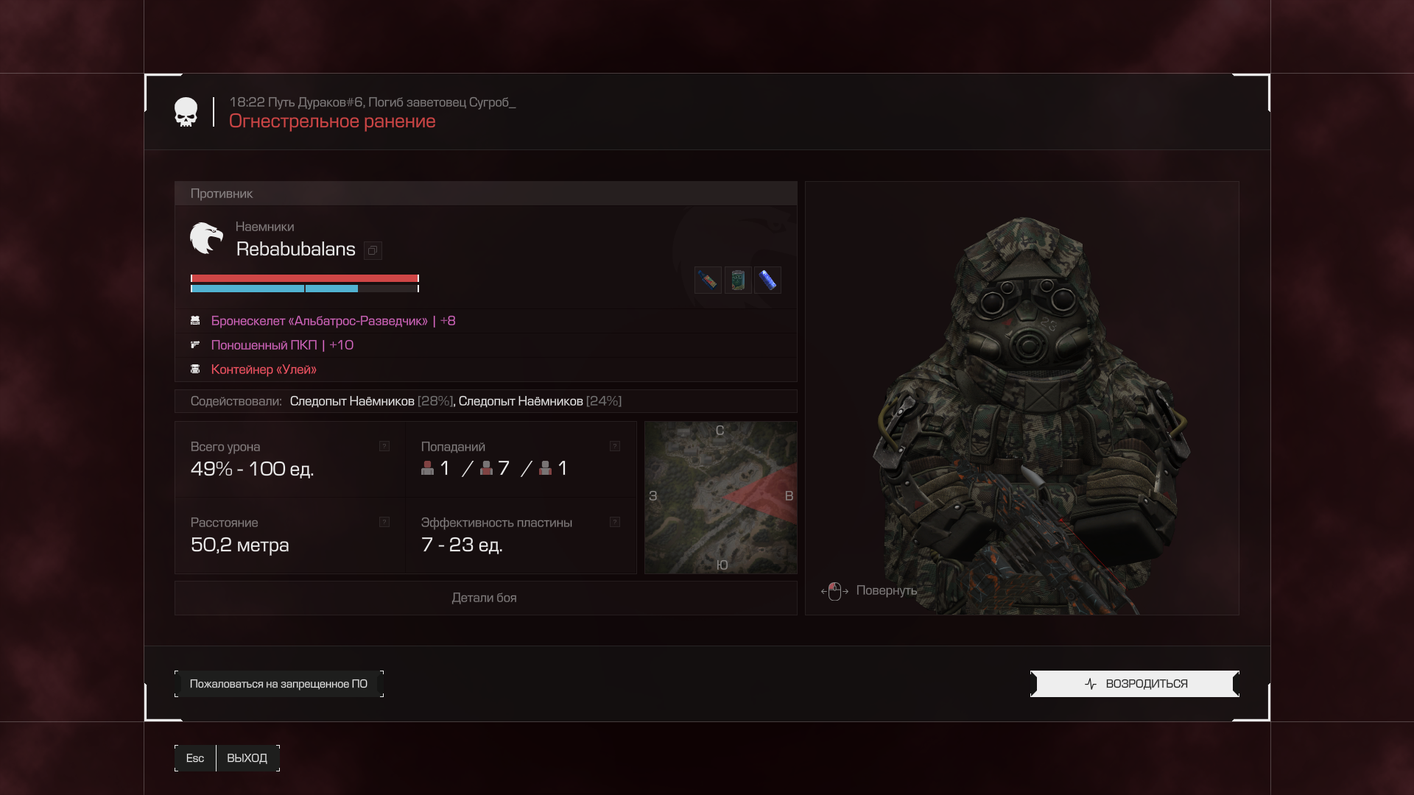This screenshot has height=795, width=1414.
Task: Click the first consumable item icon
Action: (x=708, y=280)
